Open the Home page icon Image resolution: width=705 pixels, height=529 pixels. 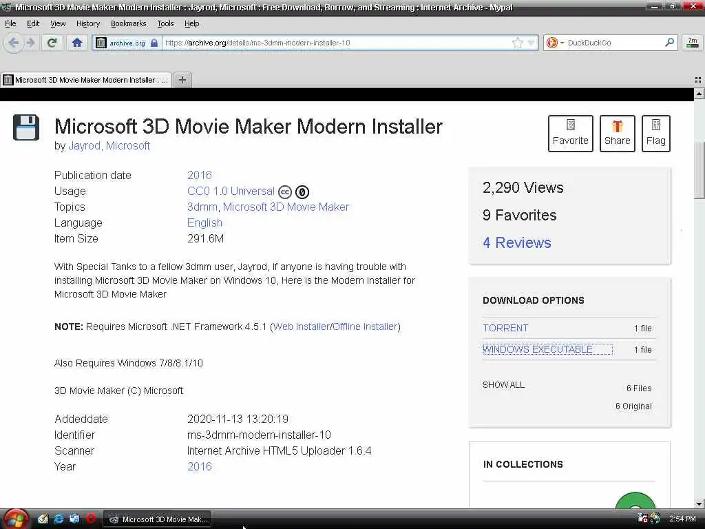77,43
